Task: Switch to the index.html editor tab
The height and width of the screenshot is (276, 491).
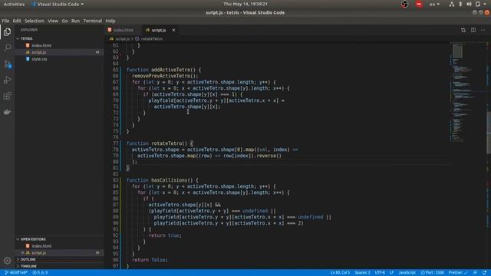Action: point(124,30)
